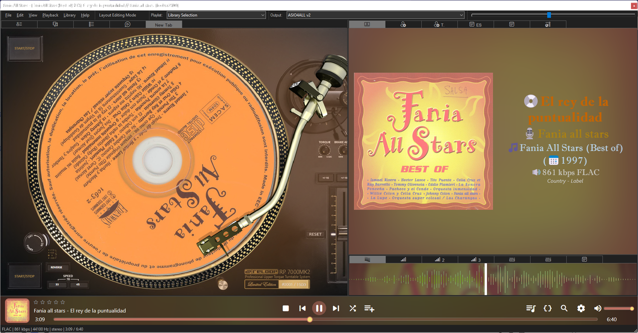Click the Fania All Stars album cover
638x333 pixels.
point(423,141)
